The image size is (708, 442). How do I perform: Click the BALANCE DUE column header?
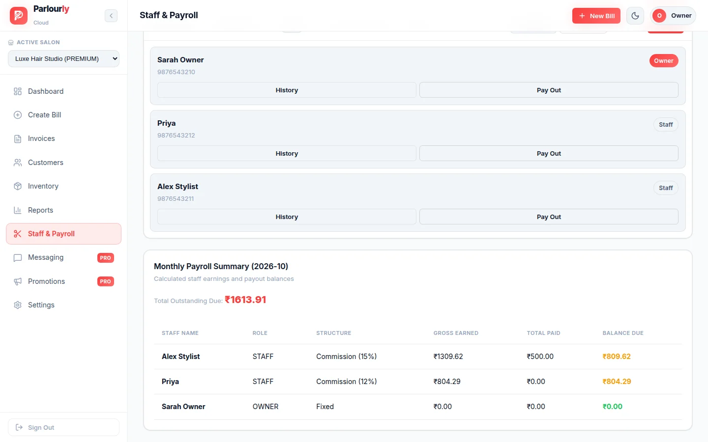tap(623, 333)
